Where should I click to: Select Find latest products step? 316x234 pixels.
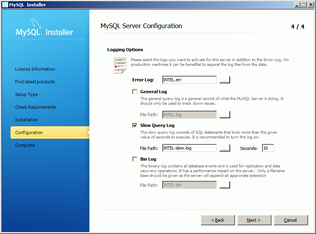point(35,82)
